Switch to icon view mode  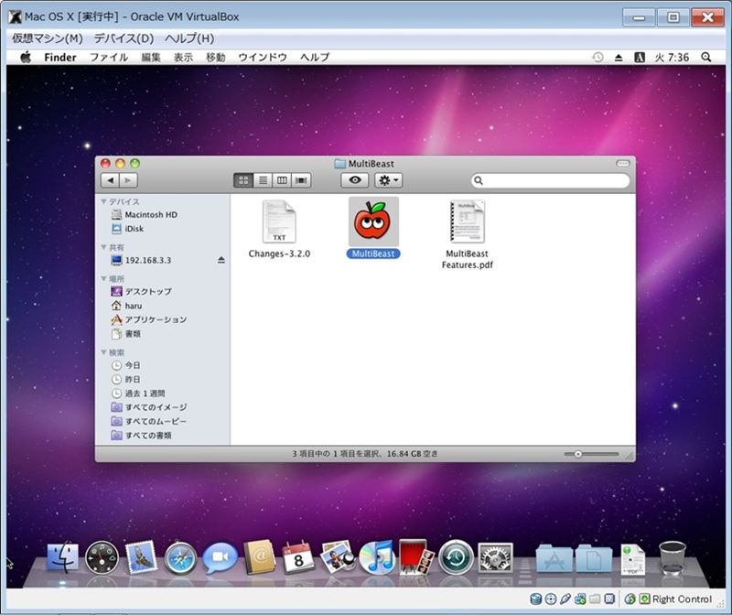click(243, 180)
